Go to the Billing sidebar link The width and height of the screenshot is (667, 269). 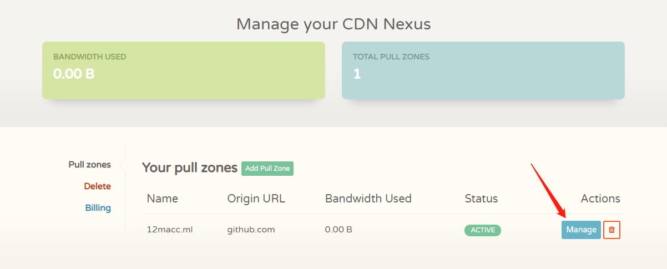98,208
